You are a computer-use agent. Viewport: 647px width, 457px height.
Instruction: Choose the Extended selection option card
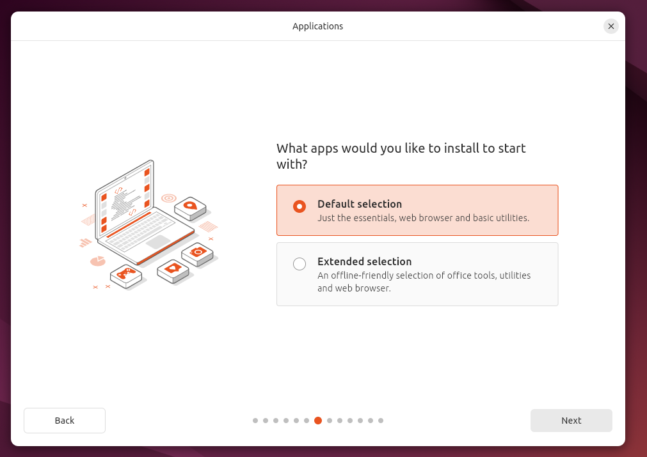417,274
